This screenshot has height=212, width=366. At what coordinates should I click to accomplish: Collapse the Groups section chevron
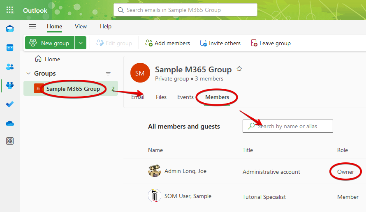[x=28, y=74]
